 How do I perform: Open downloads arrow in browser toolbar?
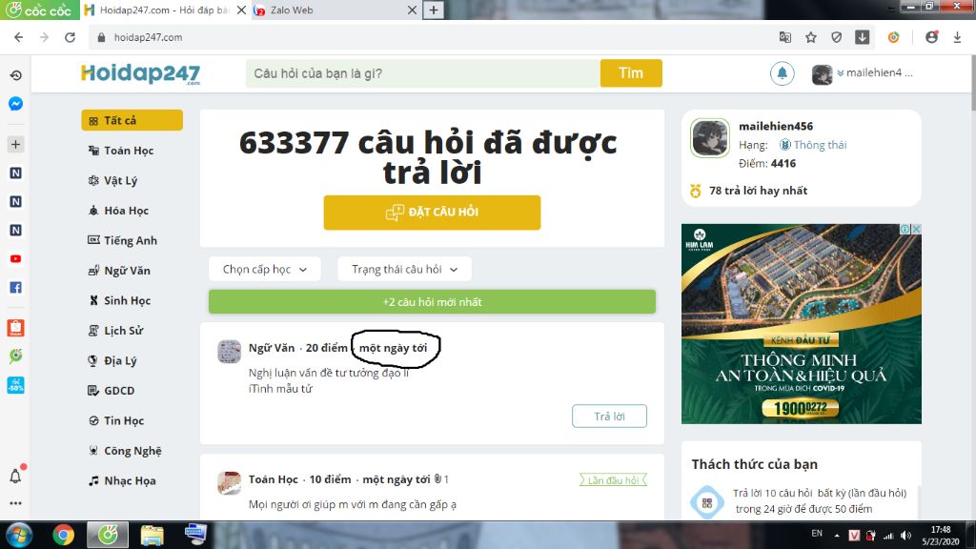tap(957, 37)
